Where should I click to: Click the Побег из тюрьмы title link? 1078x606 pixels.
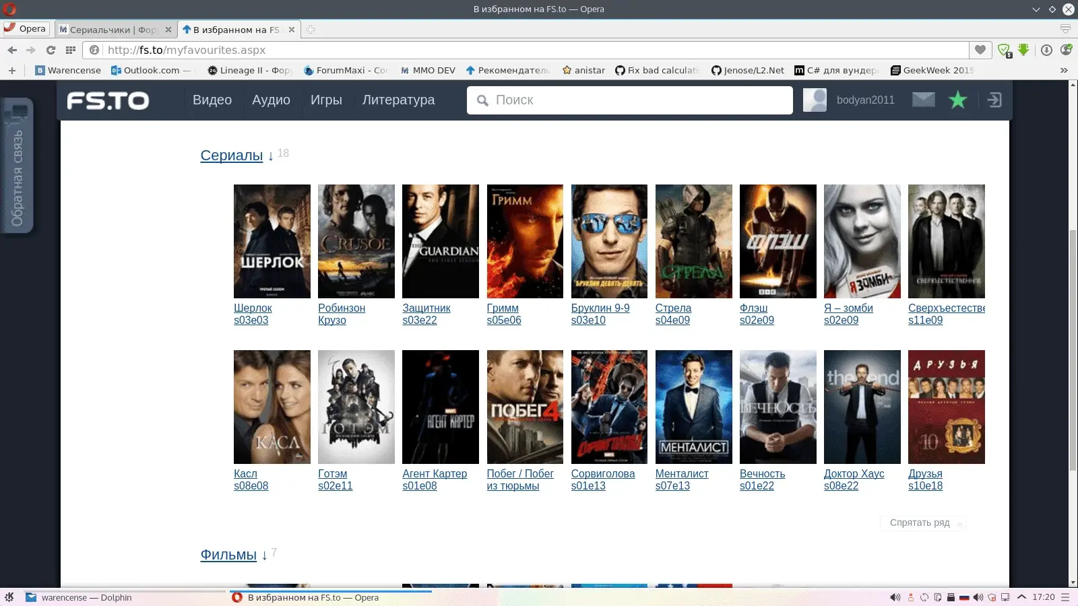tap(520, 479)
